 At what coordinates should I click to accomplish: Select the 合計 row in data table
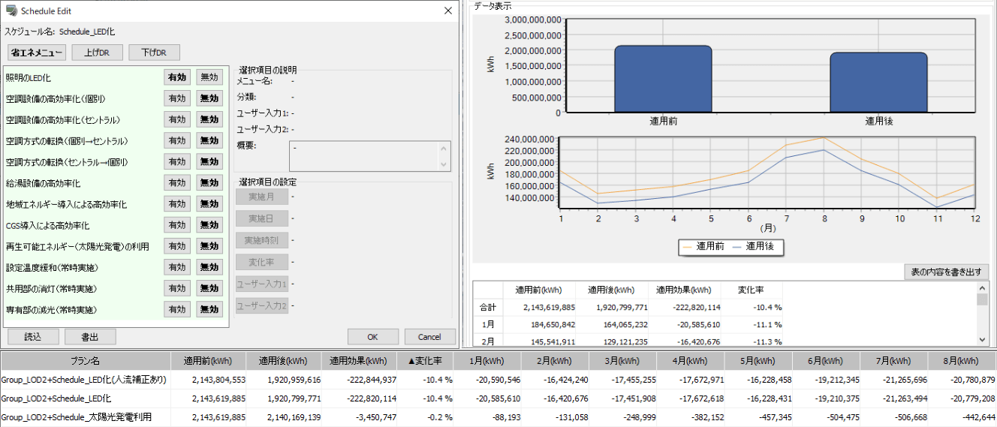pyautogui.click(x=628, y=307)
